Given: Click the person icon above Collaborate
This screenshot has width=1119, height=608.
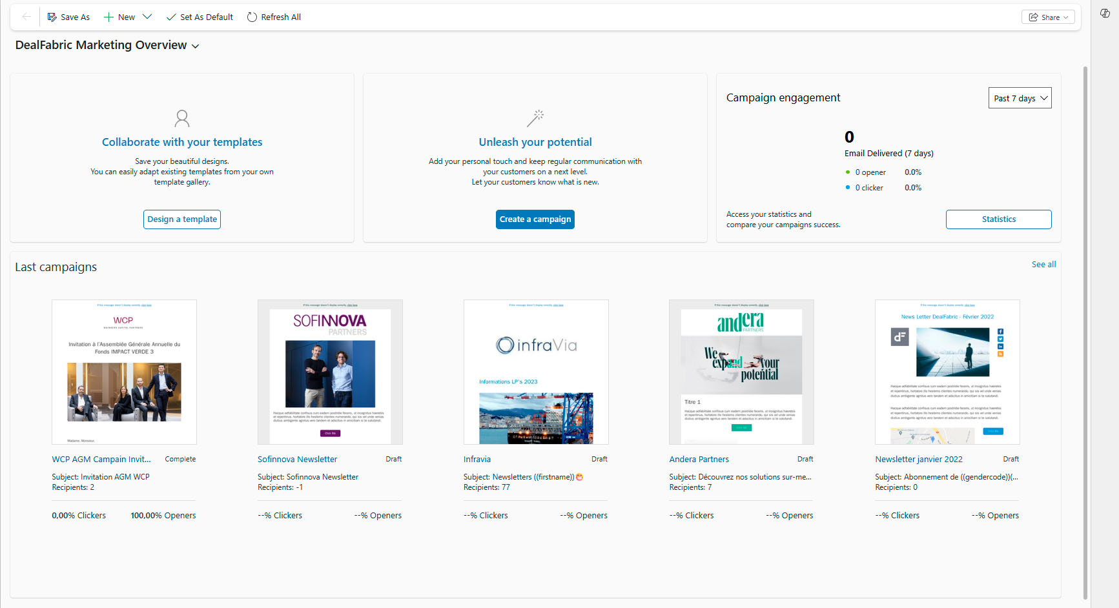Looking at the screenshot, I should (x=182, y=118).
